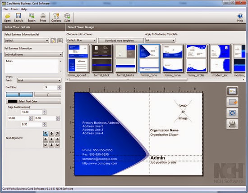Click Select Text Color button
Viewport: 248px width, 193px height.
(33, 101)
